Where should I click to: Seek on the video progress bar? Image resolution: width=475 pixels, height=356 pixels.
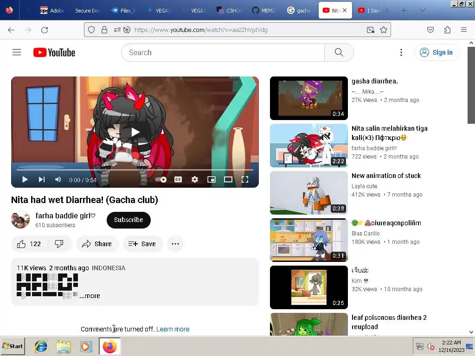[135, 170]
